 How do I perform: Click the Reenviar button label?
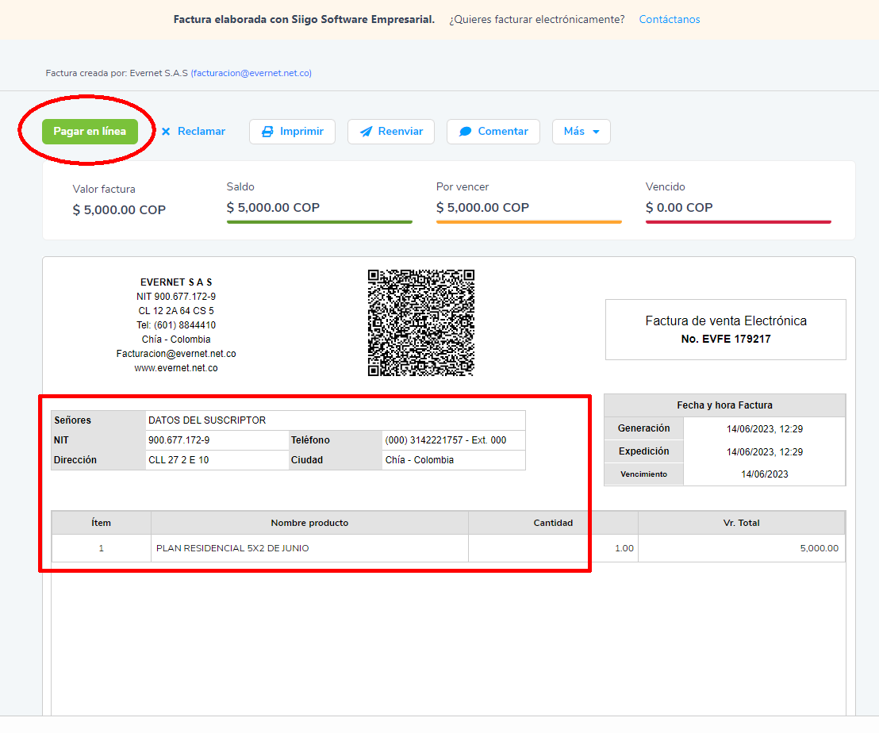click(x=401, y=131)
